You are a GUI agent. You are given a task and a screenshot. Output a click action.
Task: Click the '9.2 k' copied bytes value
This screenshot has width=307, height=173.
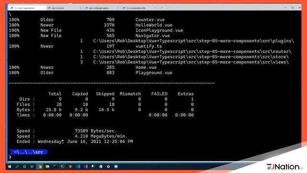coord(81,110)
